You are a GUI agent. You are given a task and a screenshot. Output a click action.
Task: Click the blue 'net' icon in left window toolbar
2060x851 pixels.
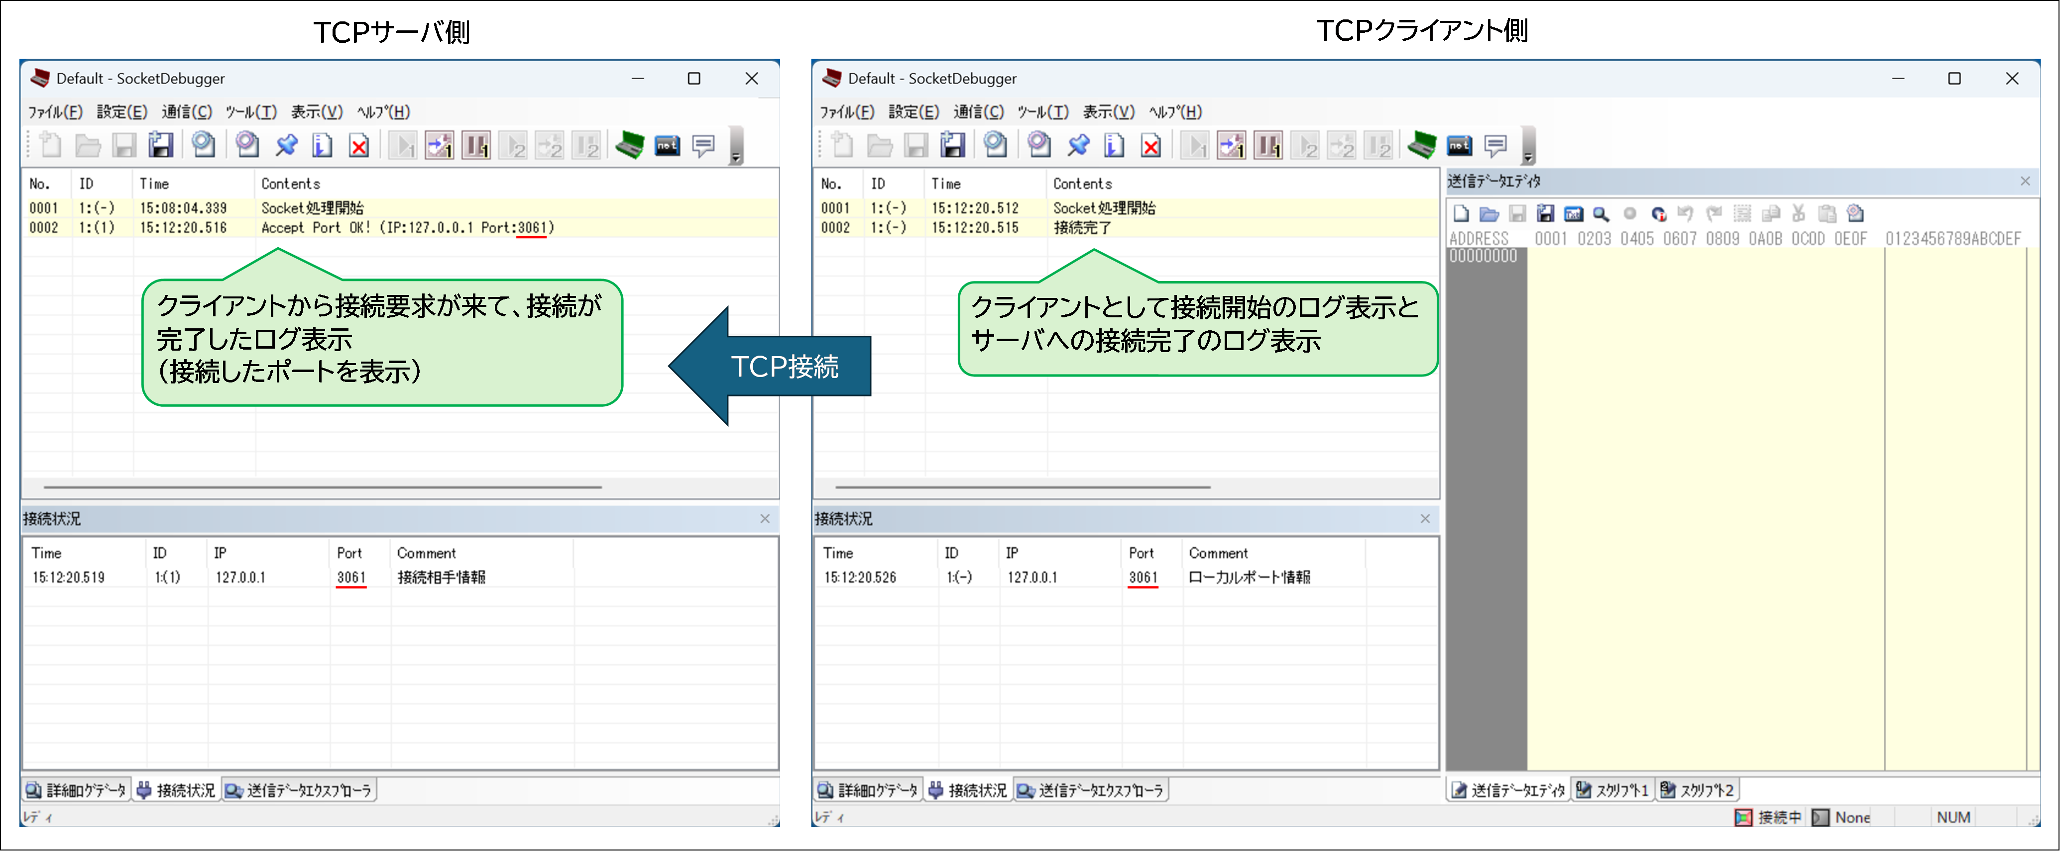click(667, 145)
